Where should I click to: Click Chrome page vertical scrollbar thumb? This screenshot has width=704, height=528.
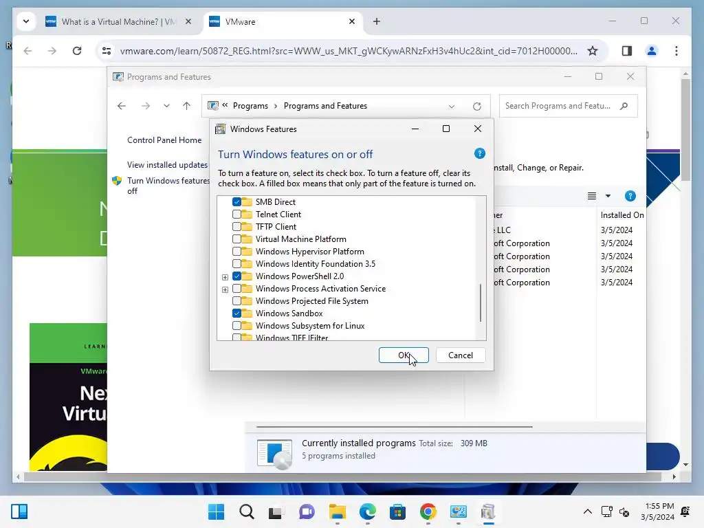tap(685, 130)
